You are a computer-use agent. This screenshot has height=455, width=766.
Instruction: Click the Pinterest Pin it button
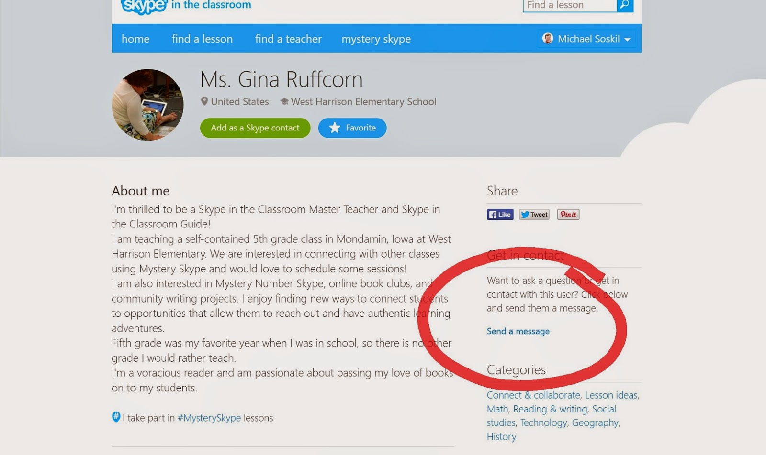coord(568,215)
